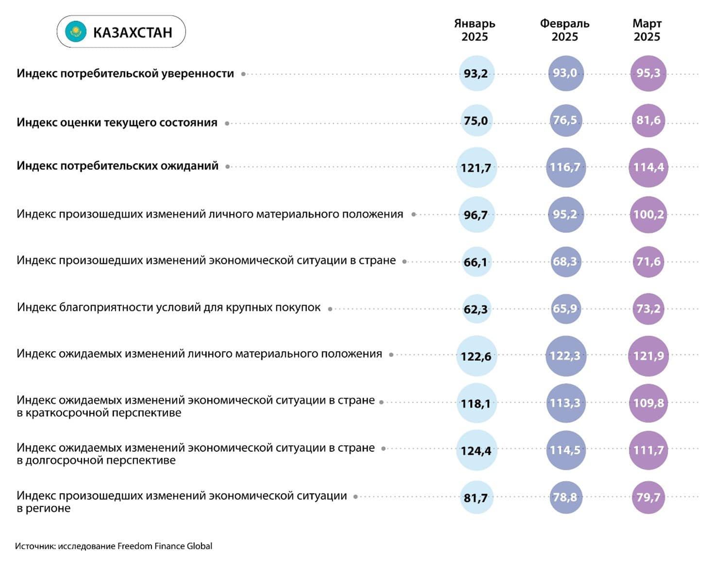Click the January 121,7 value bubble
This screenshot has height=567, width=715.
coord(476,168)
